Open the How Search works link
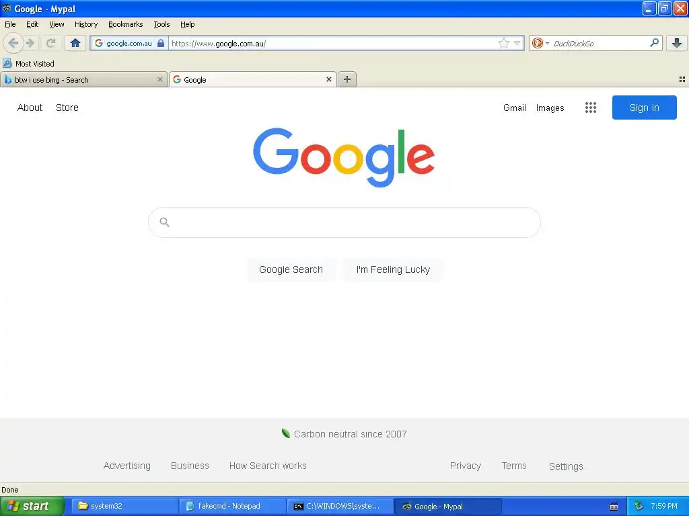 coord(268,466)
